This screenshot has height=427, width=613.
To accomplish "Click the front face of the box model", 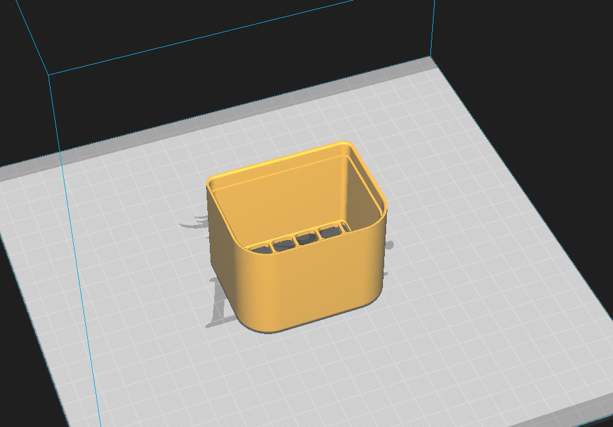I will (297, 284).
